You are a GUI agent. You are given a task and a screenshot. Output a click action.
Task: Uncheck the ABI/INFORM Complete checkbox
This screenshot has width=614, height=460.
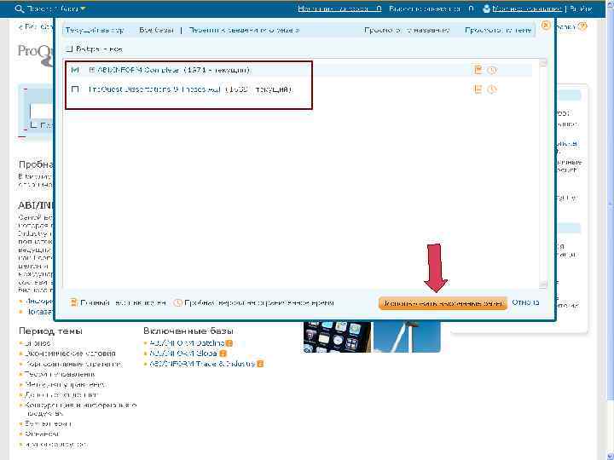pyautogui.click(x=75, y=70)
